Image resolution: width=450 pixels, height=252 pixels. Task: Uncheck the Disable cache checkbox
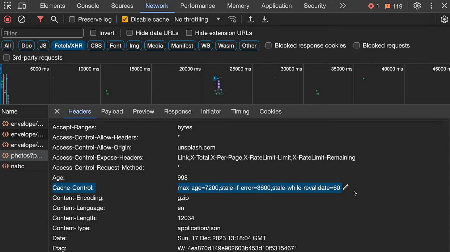coord(125,19)
